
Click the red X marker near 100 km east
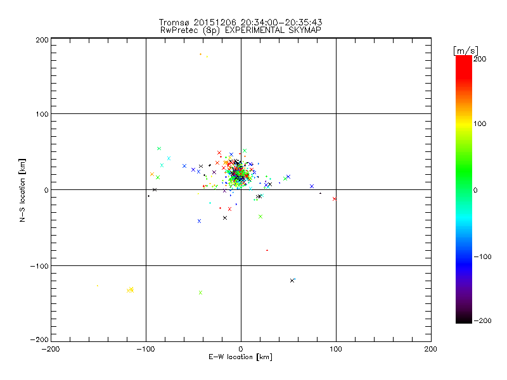[x=335, y=199]
